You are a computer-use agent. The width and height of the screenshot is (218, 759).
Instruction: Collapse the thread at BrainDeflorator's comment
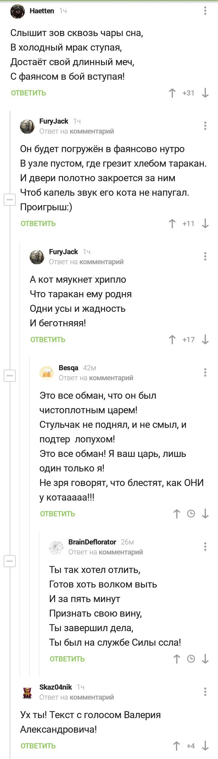tap(10, 561)
